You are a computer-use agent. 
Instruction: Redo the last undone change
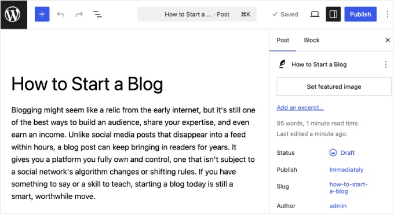(x=79, y=14)
